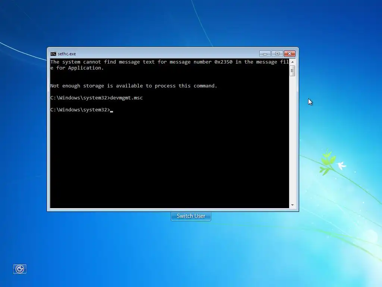
Task: Click the console scrollbar up arrow
Action: (292, 62)
